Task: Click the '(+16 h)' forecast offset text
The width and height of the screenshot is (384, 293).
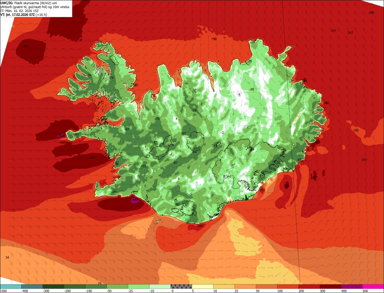Action: point(41,15)
